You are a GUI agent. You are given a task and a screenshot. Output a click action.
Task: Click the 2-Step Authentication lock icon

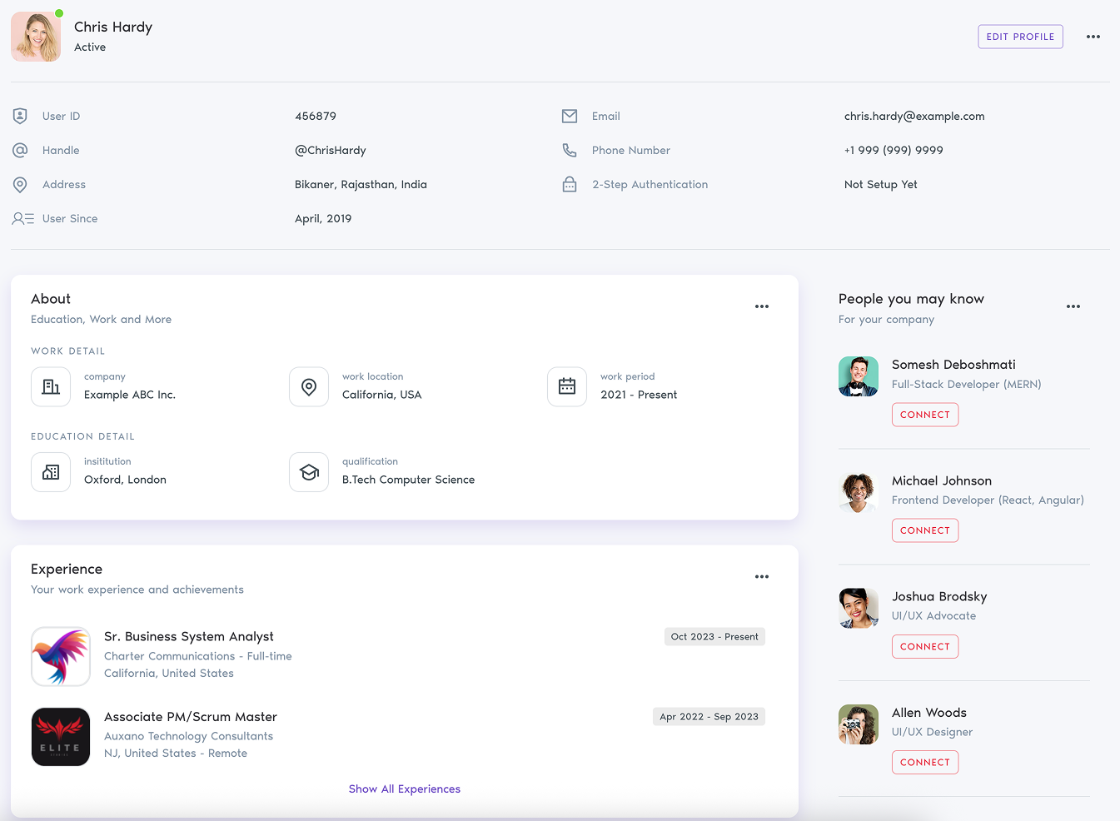[569, 184]
